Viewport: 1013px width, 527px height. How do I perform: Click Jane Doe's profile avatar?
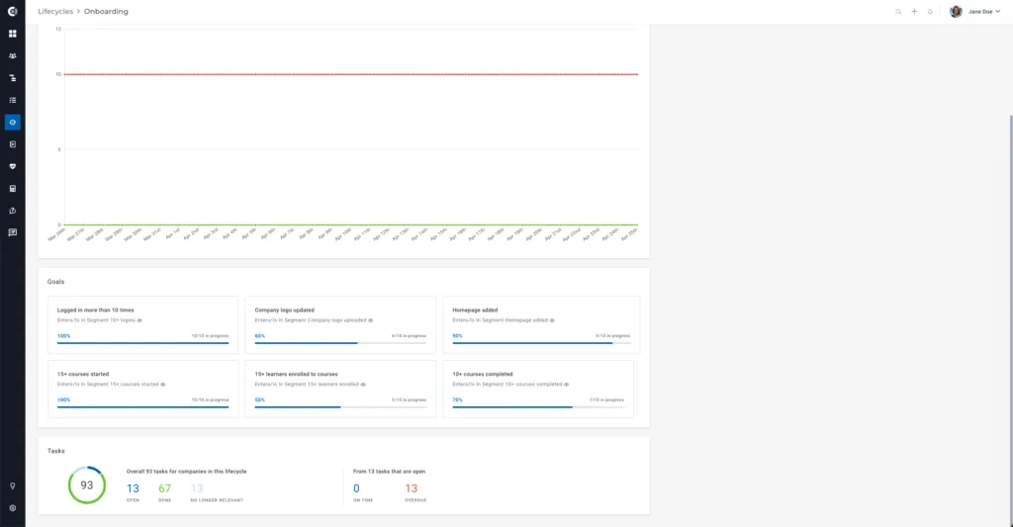point(956,12)
